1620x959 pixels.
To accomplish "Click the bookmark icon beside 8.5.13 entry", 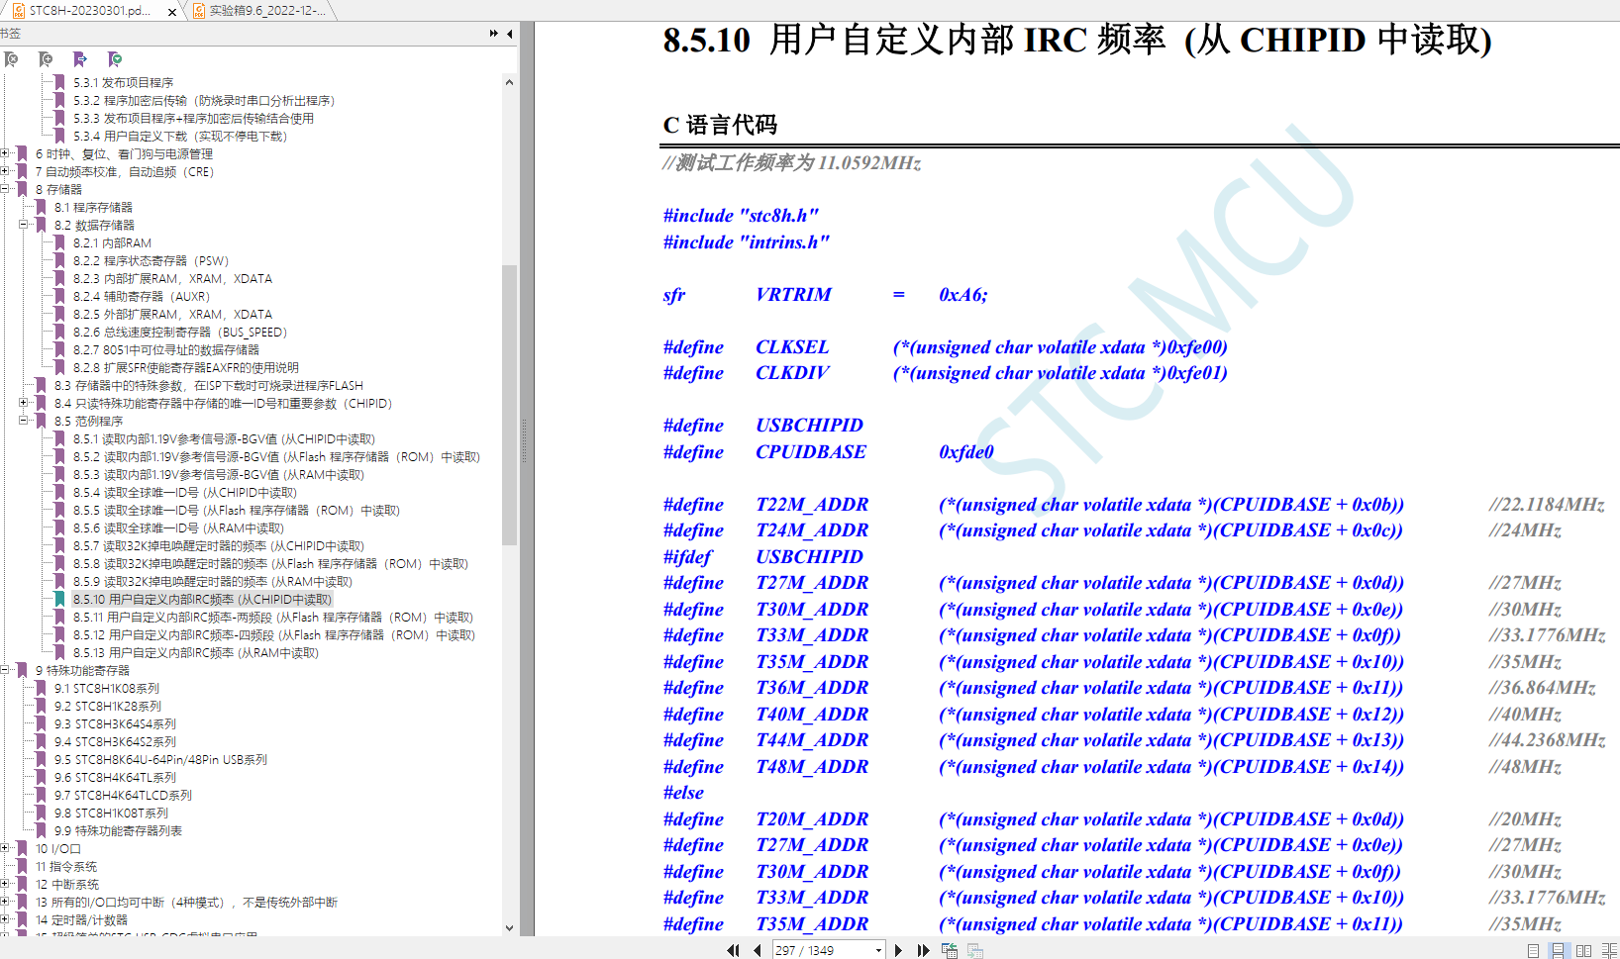I will pyautogui.click(x=59, y=652).
